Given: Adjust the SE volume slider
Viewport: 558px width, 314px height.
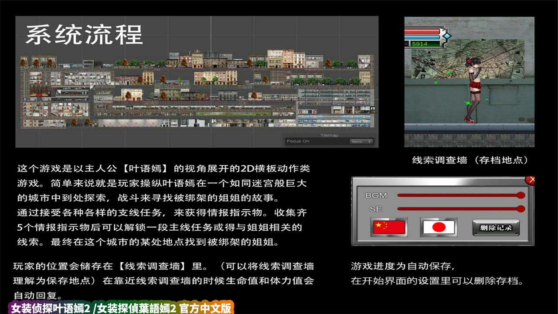Looking at the screenshot, I should 461,209.
